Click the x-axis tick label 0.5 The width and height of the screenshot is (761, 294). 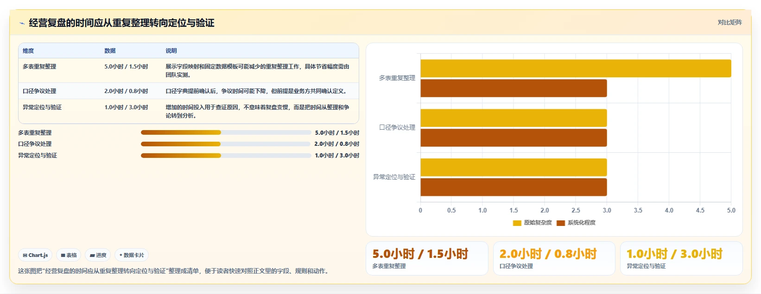tap(451, 210)
